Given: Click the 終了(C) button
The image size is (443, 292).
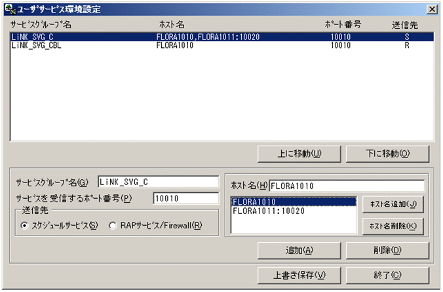Looking at the screenshot, I should click(387, 275).
